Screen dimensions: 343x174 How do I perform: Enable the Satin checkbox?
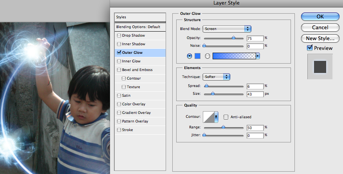pos(119,96)
